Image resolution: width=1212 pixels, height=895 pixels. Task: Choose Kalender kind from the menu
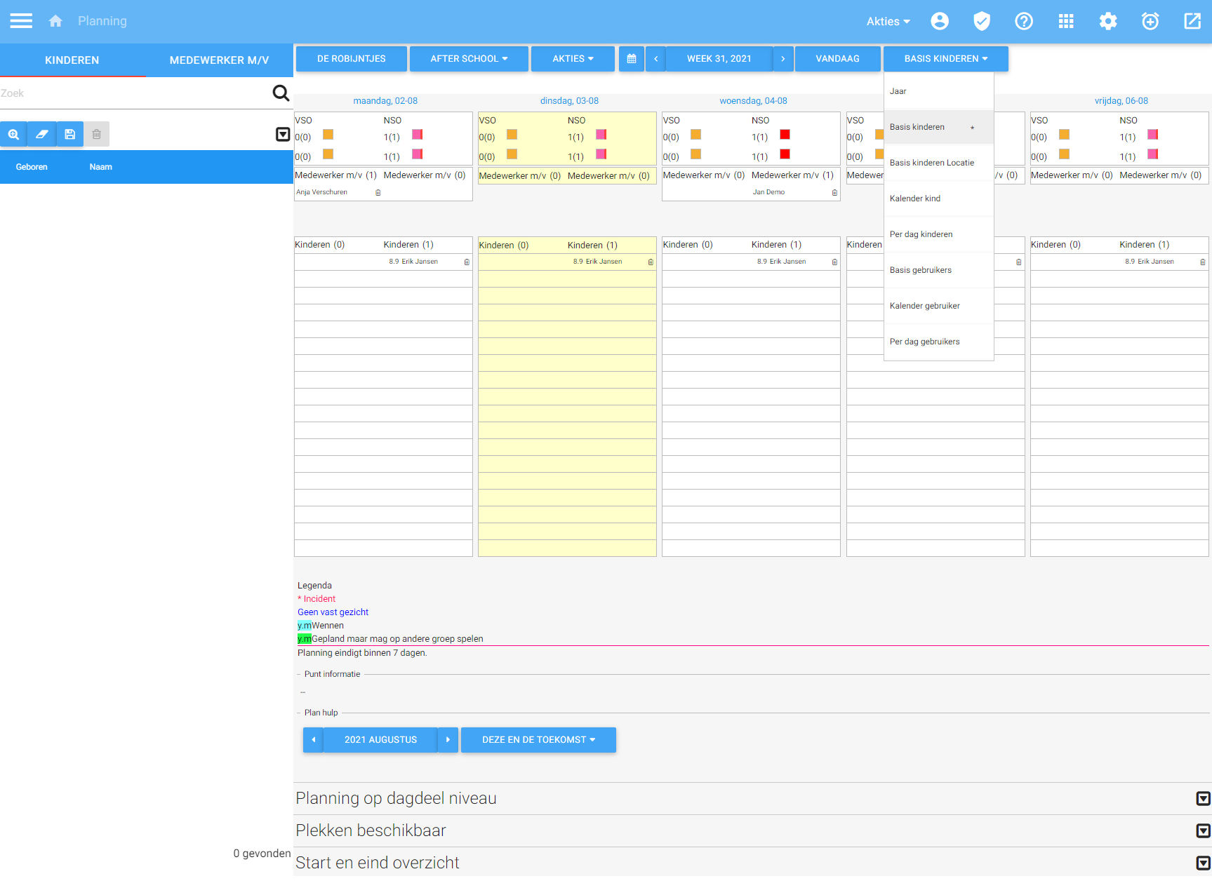pos(914,198)
